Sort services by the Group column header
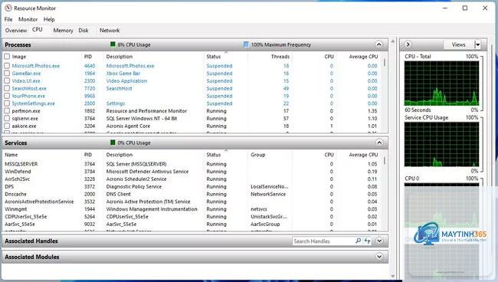Screen dimensions: 498x282 (257, 155)
